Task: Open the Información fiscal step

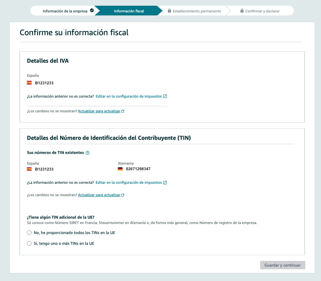Action: pos(129,11)
